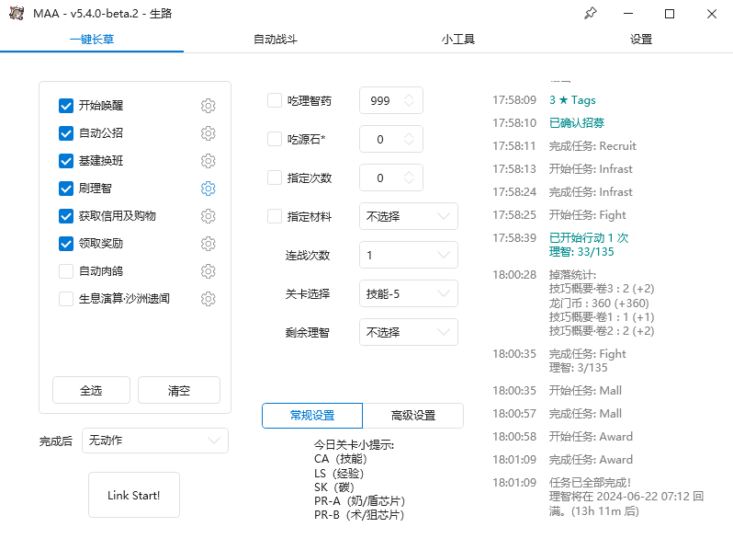Screen dimensions: 733x550
Task: Open settings gear for 领取奖励 task
Action: coord(209,244)
